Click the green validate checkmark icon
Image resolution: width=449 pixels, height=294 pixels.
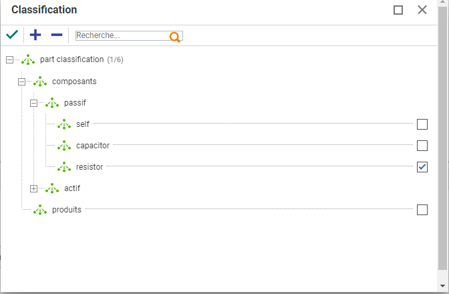pyautogui.click(x=11, y=35)
